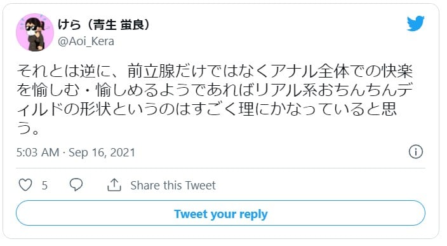
Task: Click the tweet's third line ending と思
Action: tap(207, 109)
